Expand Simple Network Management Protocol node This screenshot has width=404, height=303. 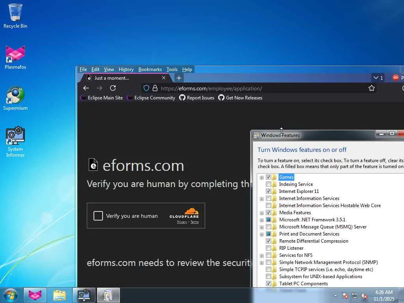262,263
